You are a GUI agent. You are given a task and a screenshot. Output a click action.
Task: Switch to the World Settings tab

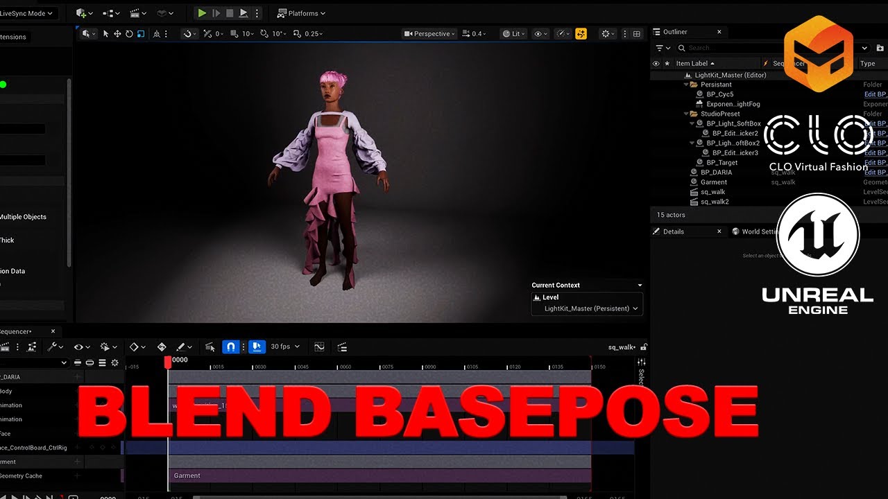click(x=756, y=231)
